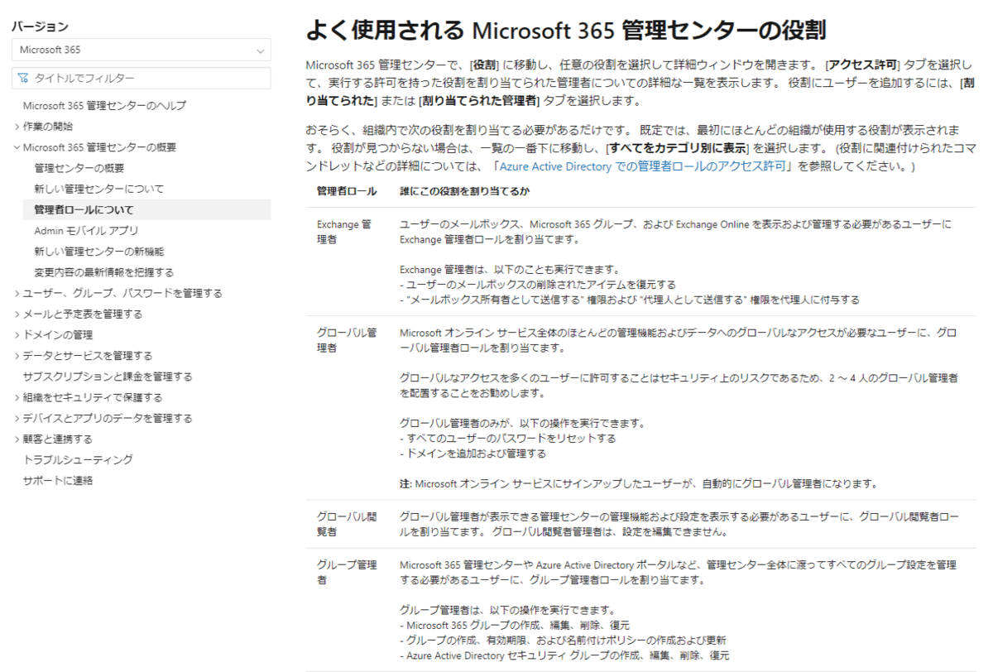Click bold text すべてをカテゴリ別に表示
Viewport: 993px width, 672px height.
click(x=678, y=149)
